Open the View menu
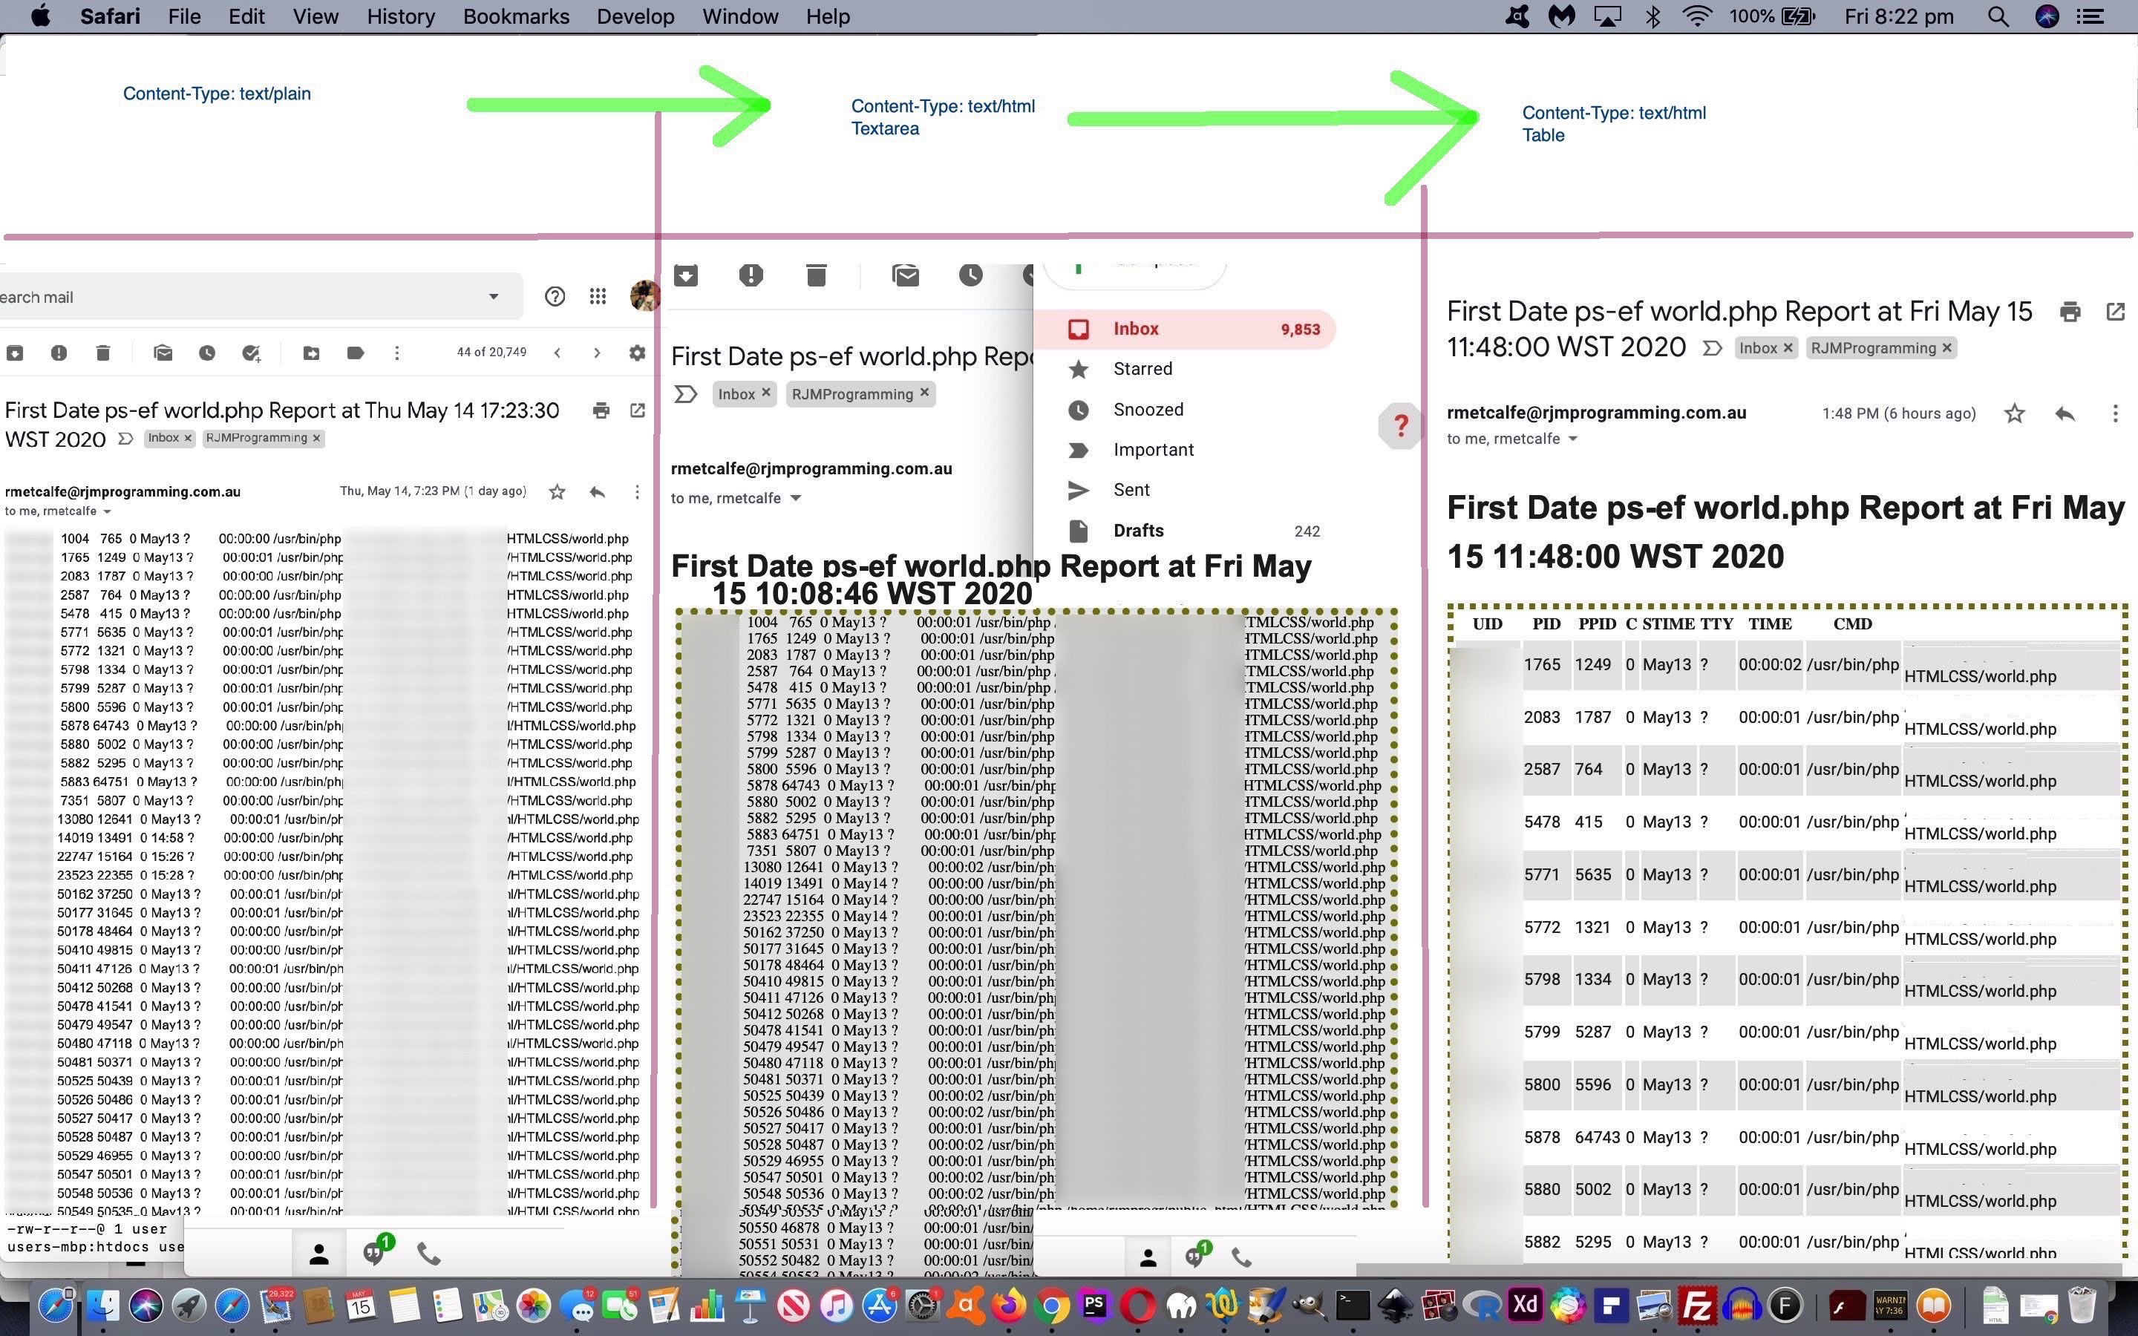2138x1336 pixels. pos(316,16)
